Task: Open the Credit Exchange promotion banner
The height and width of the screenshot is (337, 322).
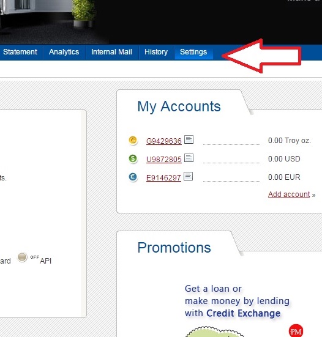Action: pyautogui.click(x=237, y=301)
